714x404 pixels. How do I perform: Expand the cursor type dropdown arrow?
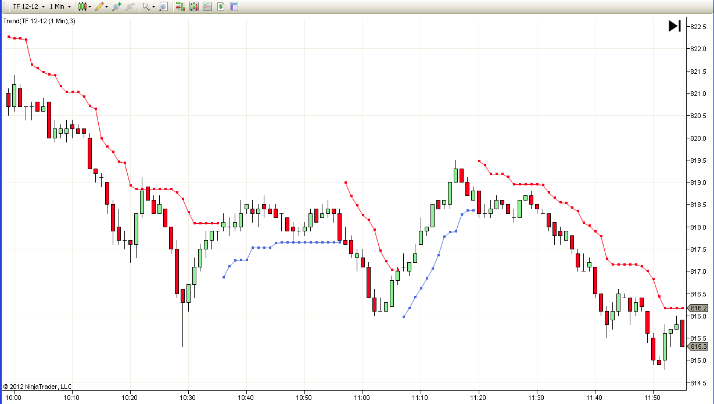tap(153, 7)
